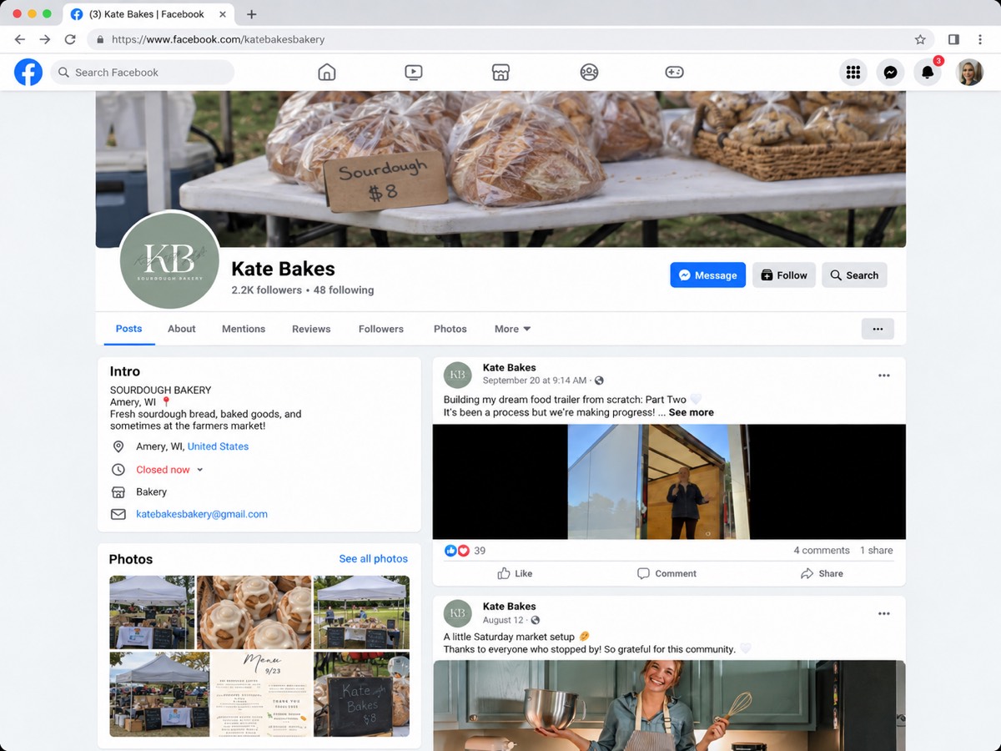Expand the More tab dropdown
The width and height of the screenshot is (1001, 751).
pyautogui.click(x=512, y=329)
